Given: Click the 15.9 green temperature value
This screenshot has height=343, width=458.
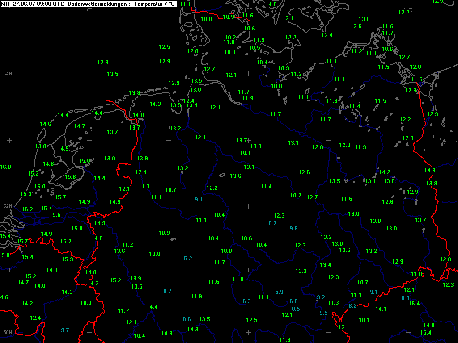Looking at the screenshot, I should pyautogui.click(x=68, y=259).
